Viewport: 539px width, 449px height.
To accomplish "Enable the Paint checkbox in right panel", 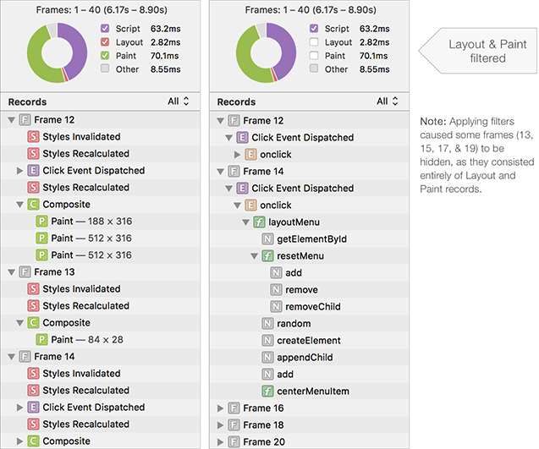I will click(x=314, y=55).
